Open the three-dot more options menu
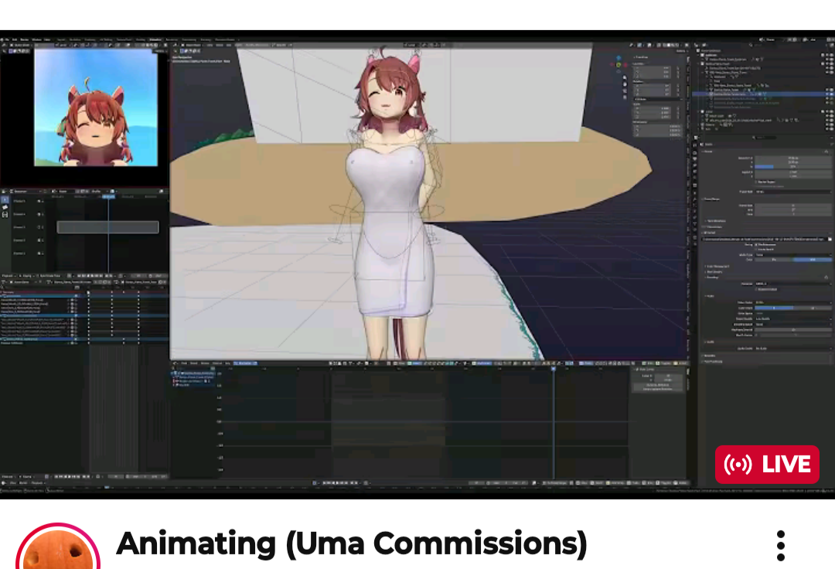 click(781, 546)
